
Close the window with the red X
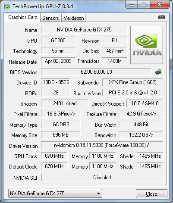159,4
